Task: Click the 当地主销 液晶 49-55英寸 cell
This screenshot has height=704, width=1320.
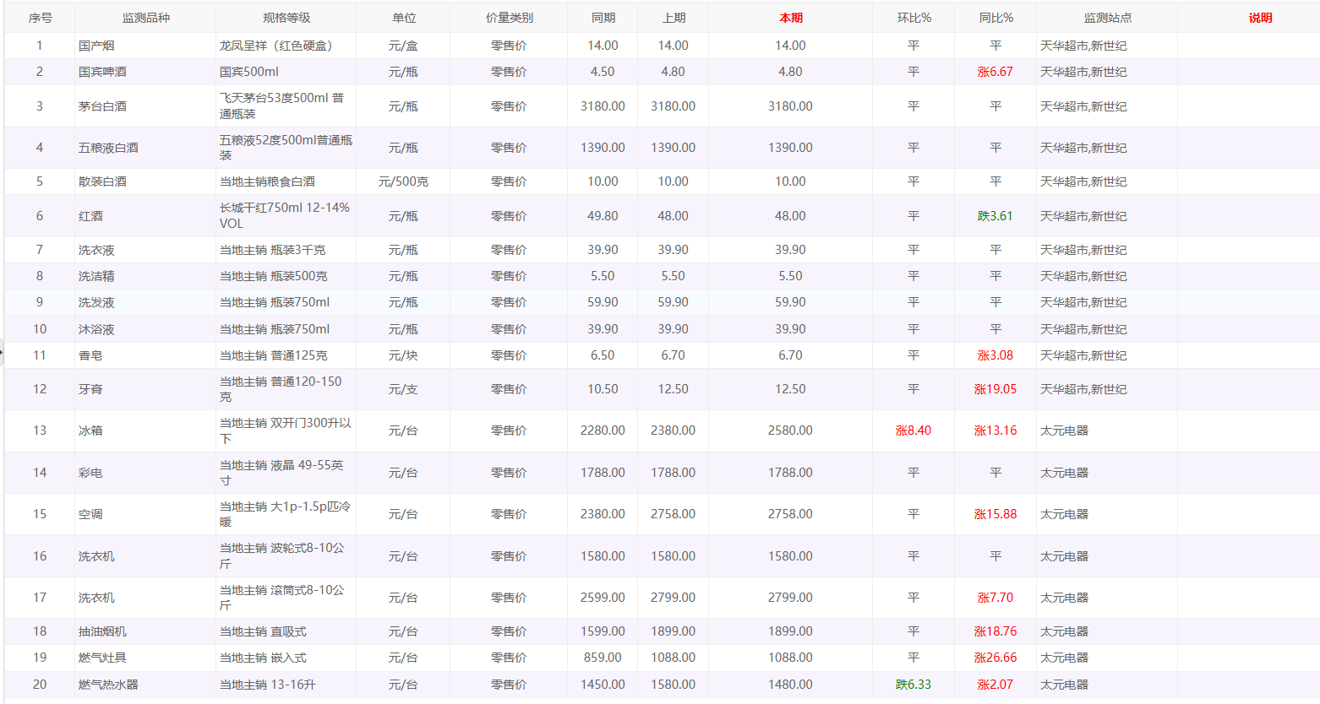Action: click(286, 473)
